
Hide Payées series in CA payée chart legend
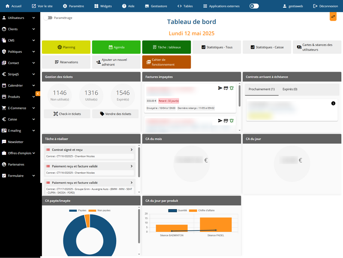coord(78,210)
